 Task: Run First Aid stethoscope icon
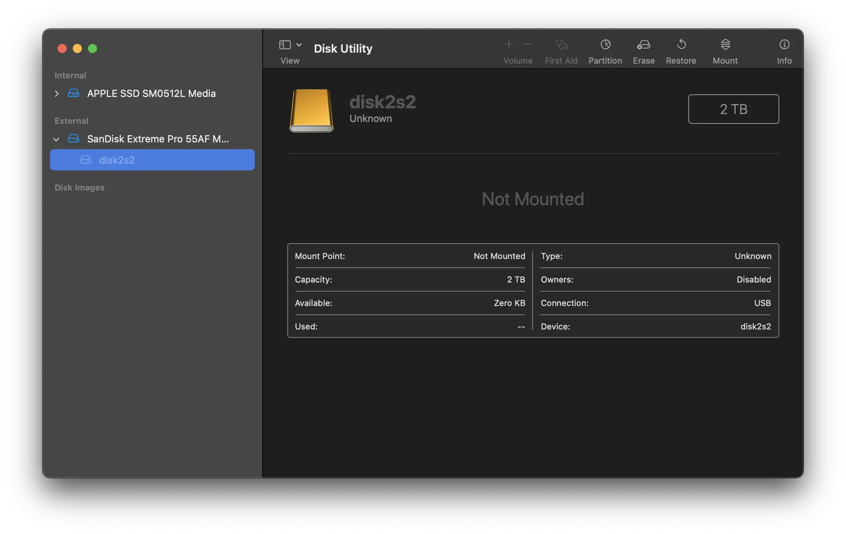(x=561, y=45)
